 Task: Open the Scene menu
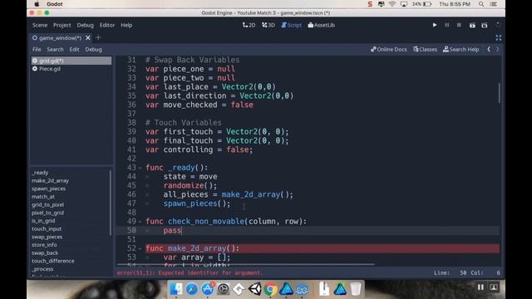click(40, 25)
